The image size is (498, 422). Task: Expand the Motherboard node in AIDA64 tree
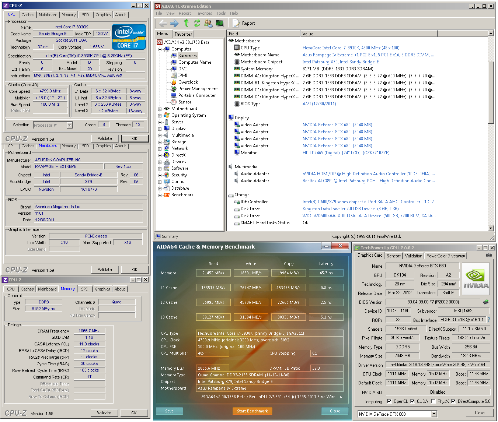(x=160, y=109)
